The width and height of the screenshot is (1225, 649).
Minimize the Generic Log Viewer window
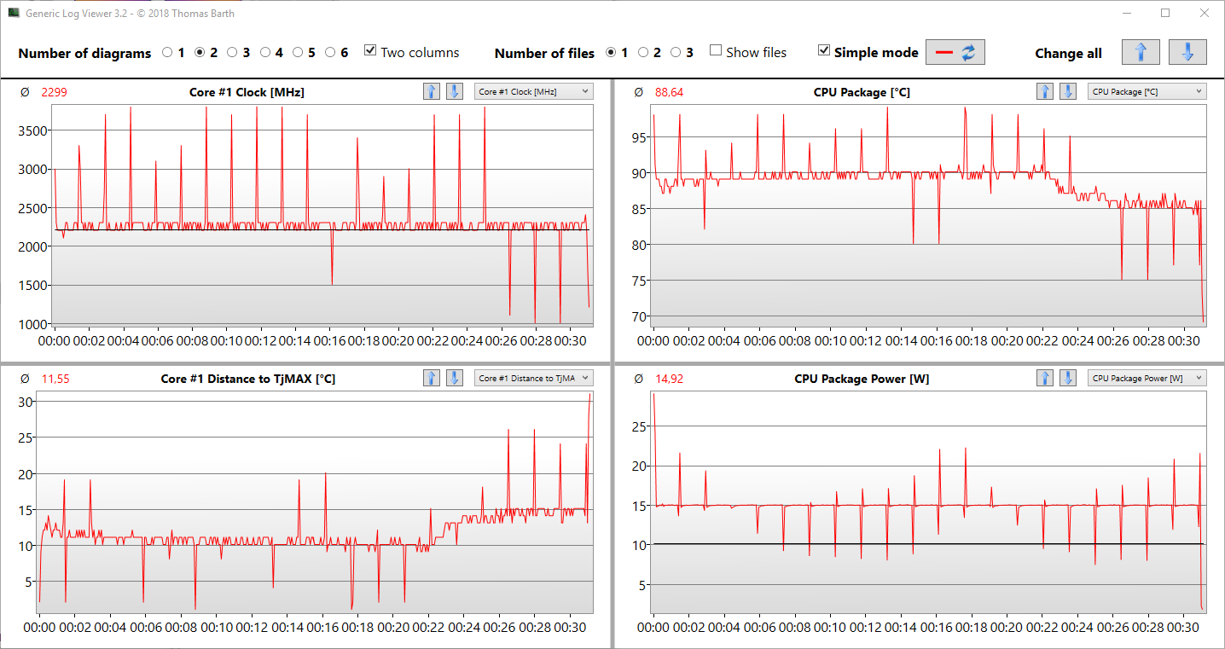(1125, 13)
